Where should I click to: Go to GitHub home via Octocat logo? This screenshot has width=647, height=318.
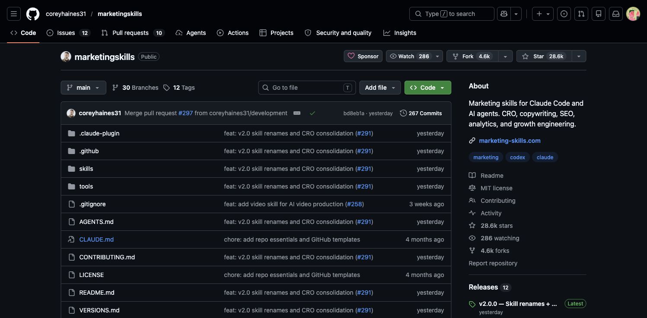33,14
